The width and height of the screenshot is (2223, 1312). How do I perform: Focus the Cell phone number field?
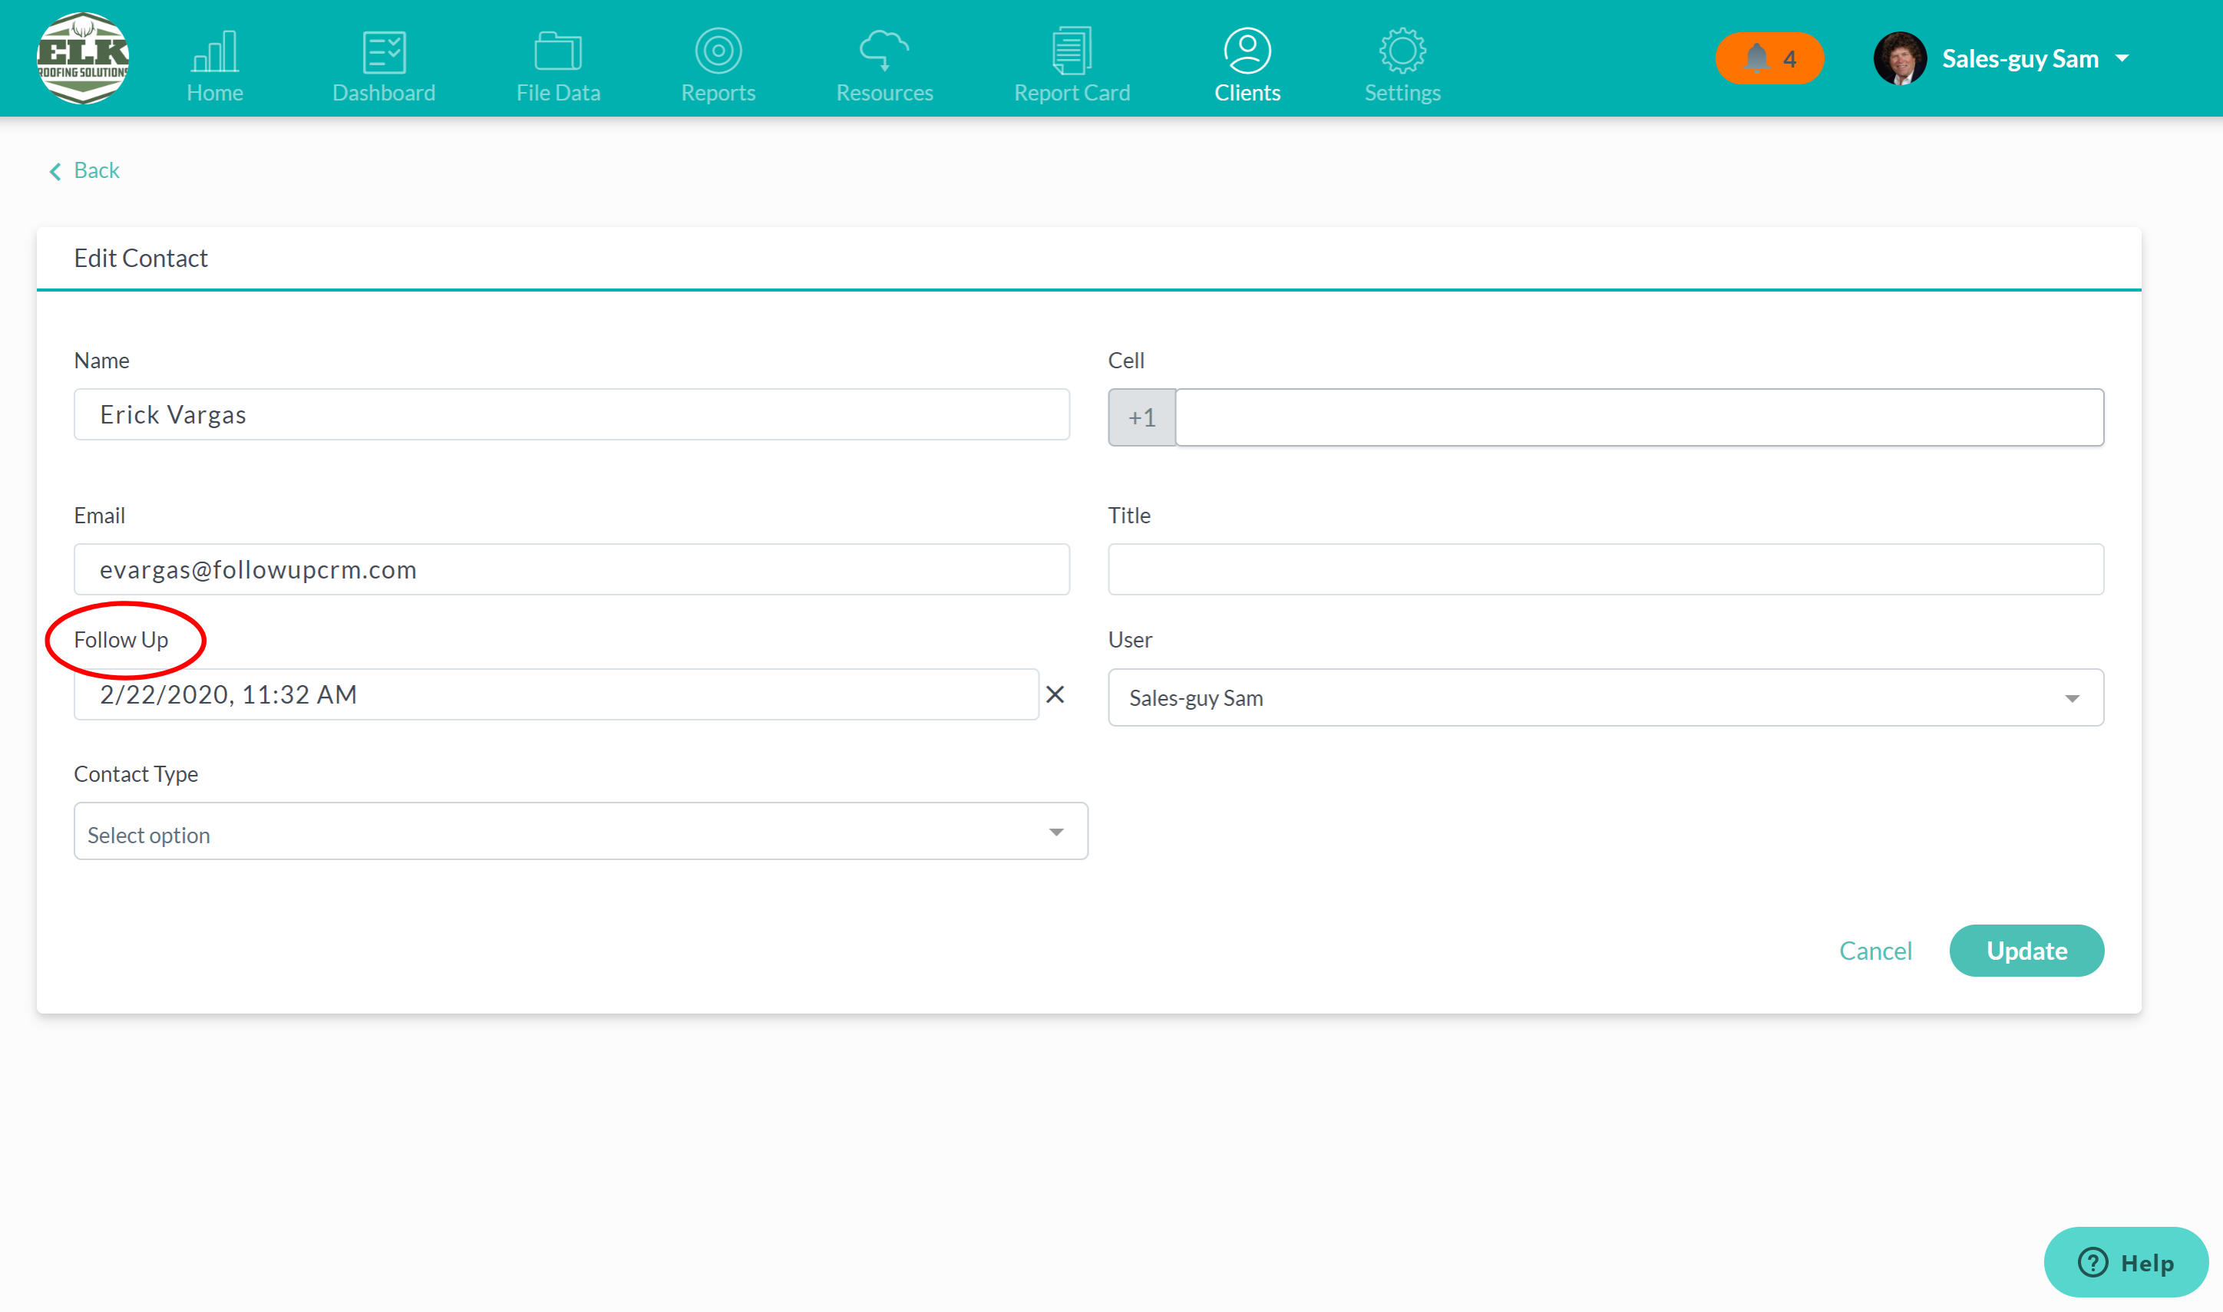[x=1640, y=417]
